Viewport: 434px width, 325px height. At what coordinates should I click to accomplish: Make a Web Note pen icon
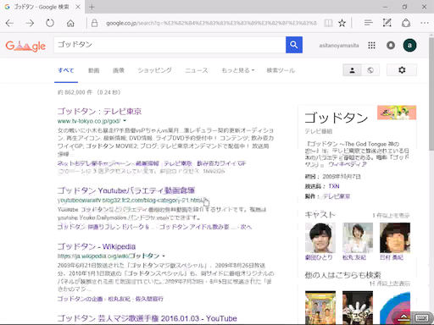[x=387, y=23]
